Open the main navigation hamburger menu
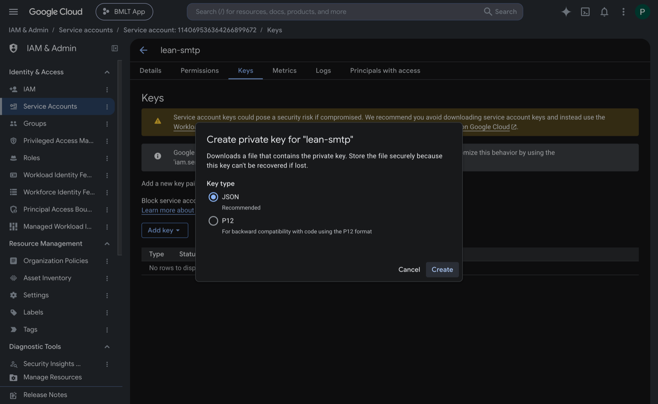The height and width of the screenshot is (404, 658). [x=14, y=12]
